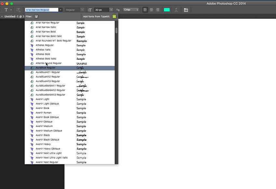Image resolution: width=276 pixels, height=189 pixels.
Task: Pick Atlantis Found Regular font
Action: tap(70, 63)
